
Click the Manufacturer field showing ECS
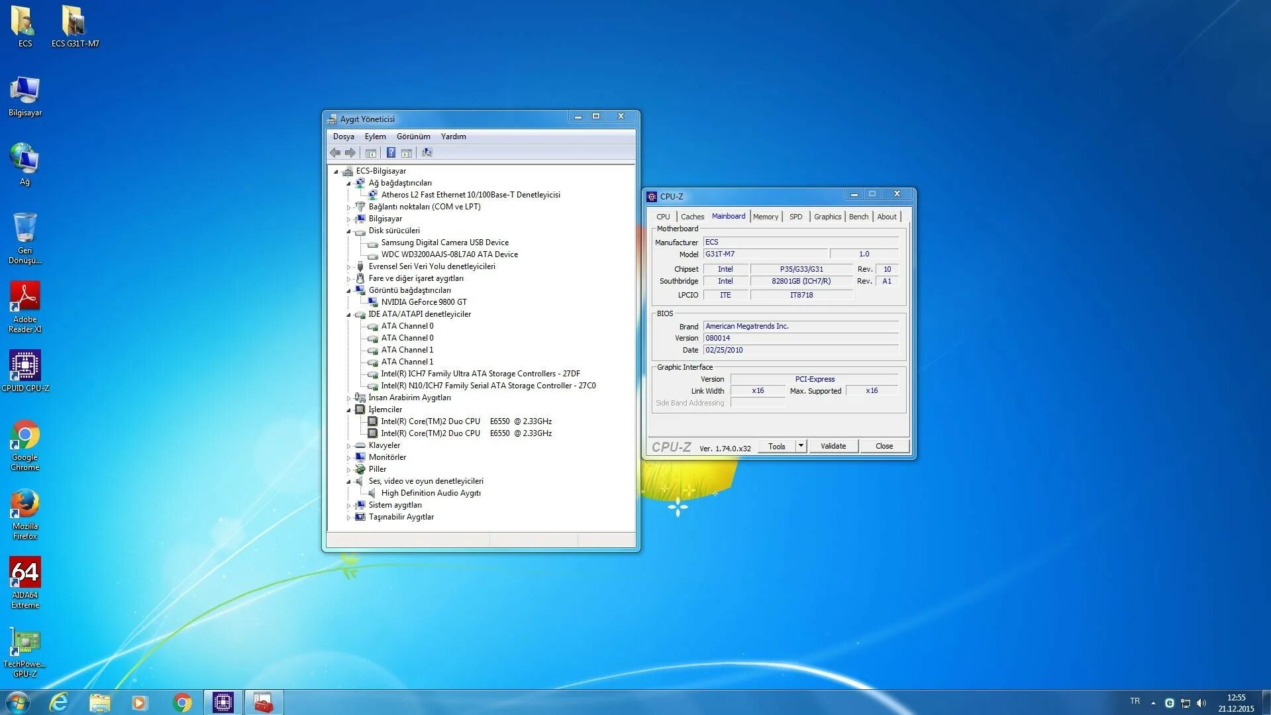tap(801, 242)
